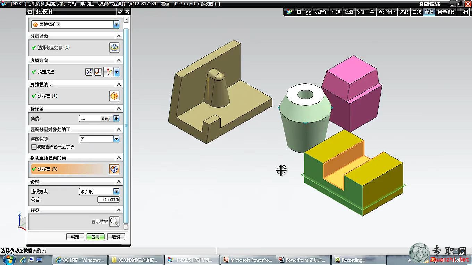Open the vector type dropdown arrow
The image size is (472, 265).
[x=117, y=72]
